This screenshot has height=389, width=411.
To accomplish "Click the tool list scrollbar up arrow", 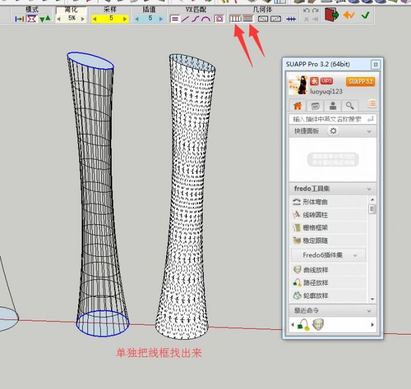I will click(x=372, y=200).
